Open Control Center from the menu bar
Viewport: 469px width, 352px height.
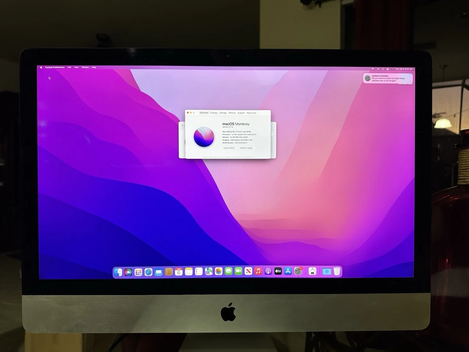pyautogui.click(x=388, y=68)
